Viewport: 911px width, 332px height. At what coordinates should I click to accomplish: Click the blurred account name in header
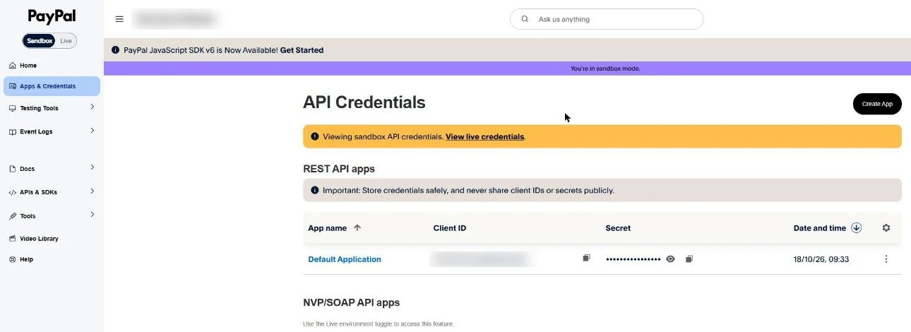click(174, 19)
